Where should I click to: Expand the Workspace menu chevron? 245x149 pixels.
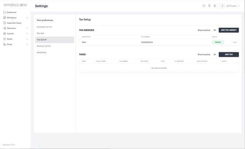[27, 17]
